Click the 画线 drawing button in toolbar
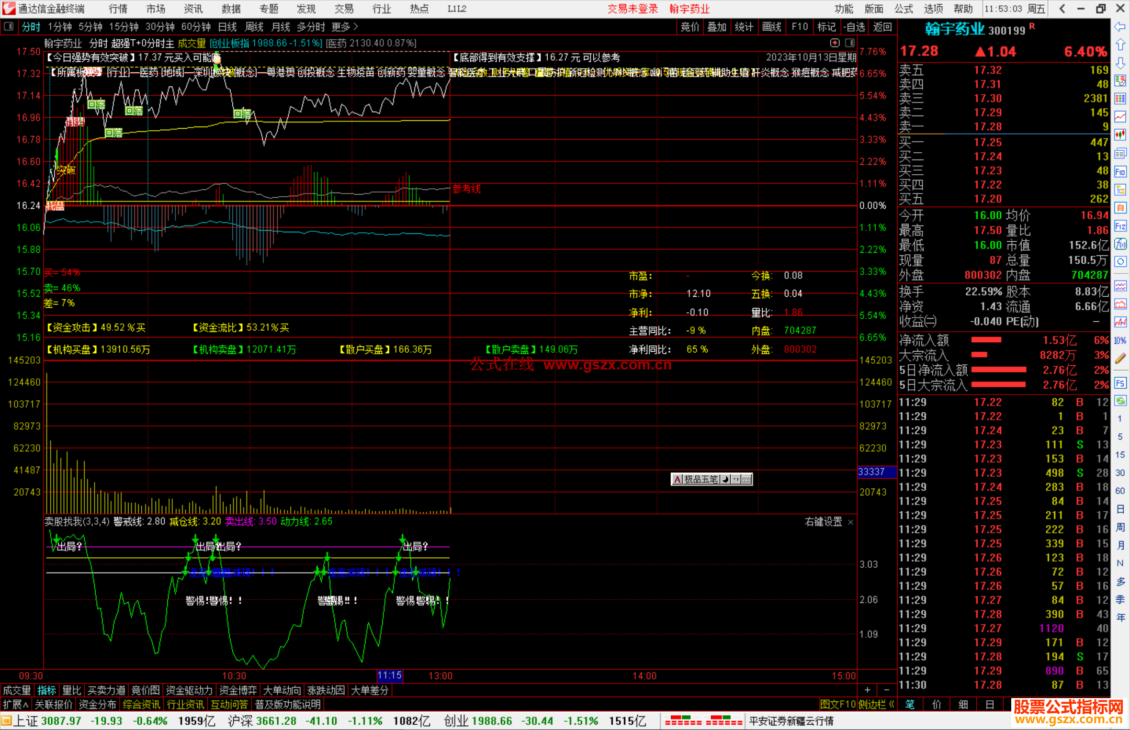Image resolution: width=1130 pixels, height=730 pixels. (771, 27)
